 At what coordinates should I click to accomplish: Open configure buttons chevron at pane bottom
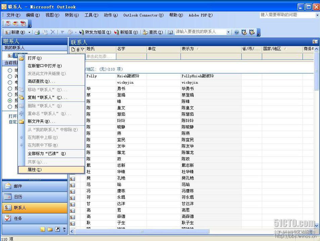[x=64, y=229]
